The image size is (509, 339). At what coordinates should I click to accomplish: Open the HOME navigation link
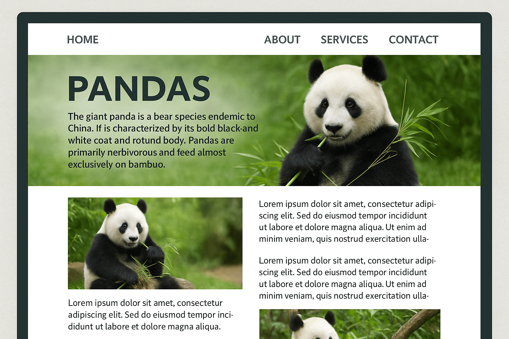click(83, 40)
